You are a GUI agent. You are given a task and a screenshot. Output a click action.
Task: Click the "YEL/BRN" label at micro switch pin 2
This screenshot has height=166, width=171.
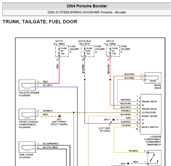pyautogui.click(x=133, y=151)
